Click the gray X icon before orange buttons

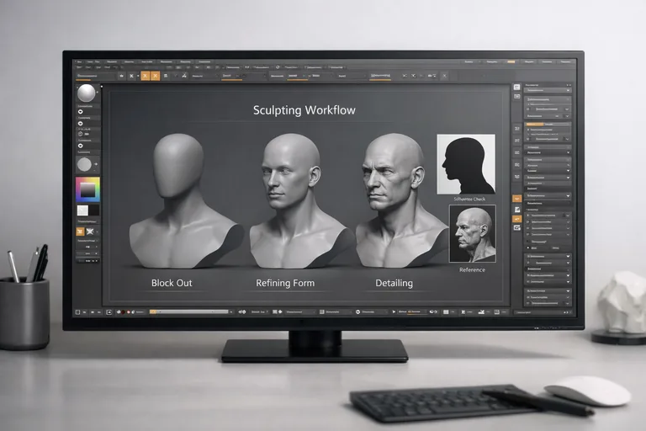point(131,76)
